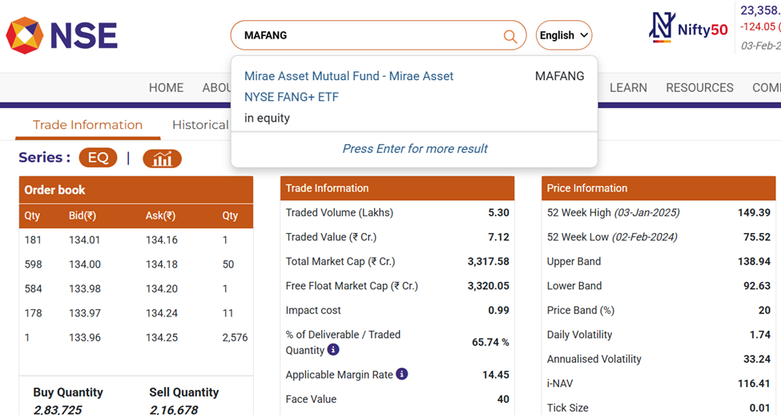The width and height of the screenshot is (781, 415).
Task: Click the 52 Week Low value 75.52
Action: (x=757, y=237)
